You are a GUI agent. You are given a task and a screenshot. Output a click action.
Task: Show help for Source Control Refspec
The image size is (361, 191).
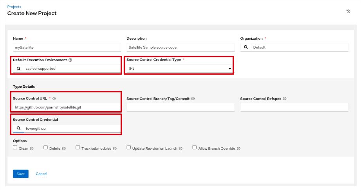click(x=285, y=99)
